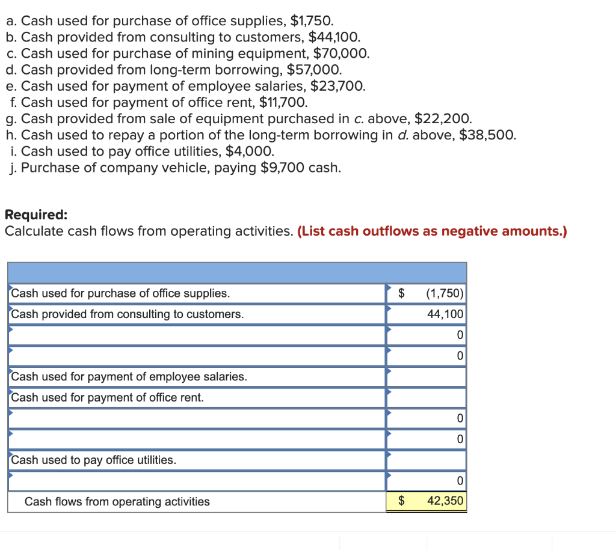
Task: Click item g. sale of equipment $22,200 line
Action: 239,118
